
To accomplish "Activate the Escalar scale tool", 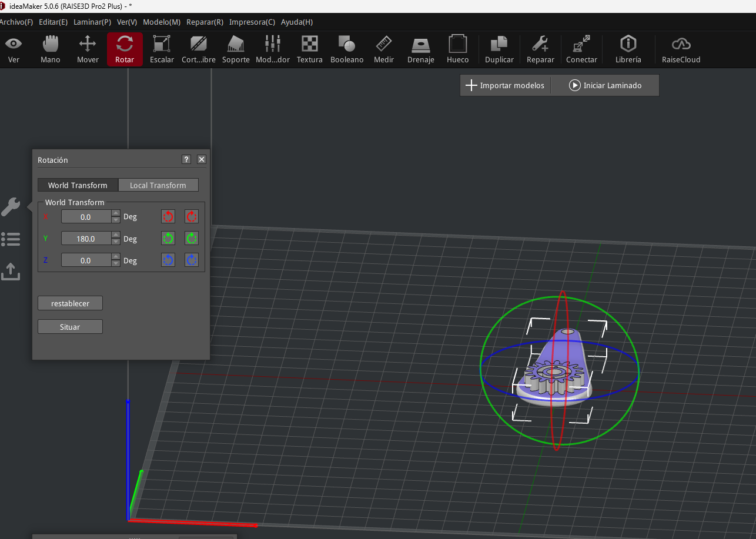I will [162, 49].
